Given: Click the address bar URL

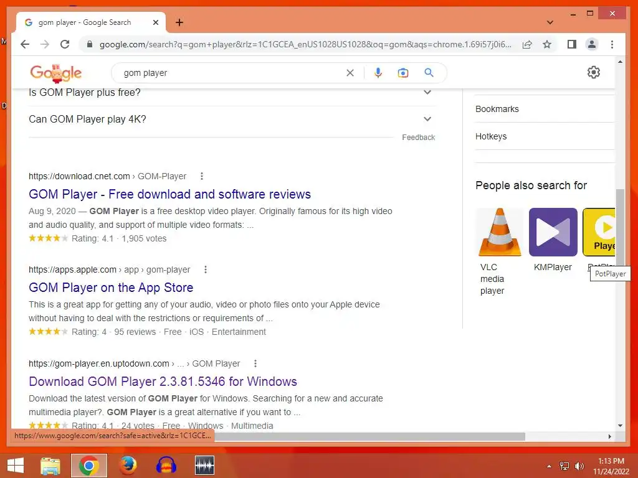Looking at the screenshot, I should click(x=305, y=44).
